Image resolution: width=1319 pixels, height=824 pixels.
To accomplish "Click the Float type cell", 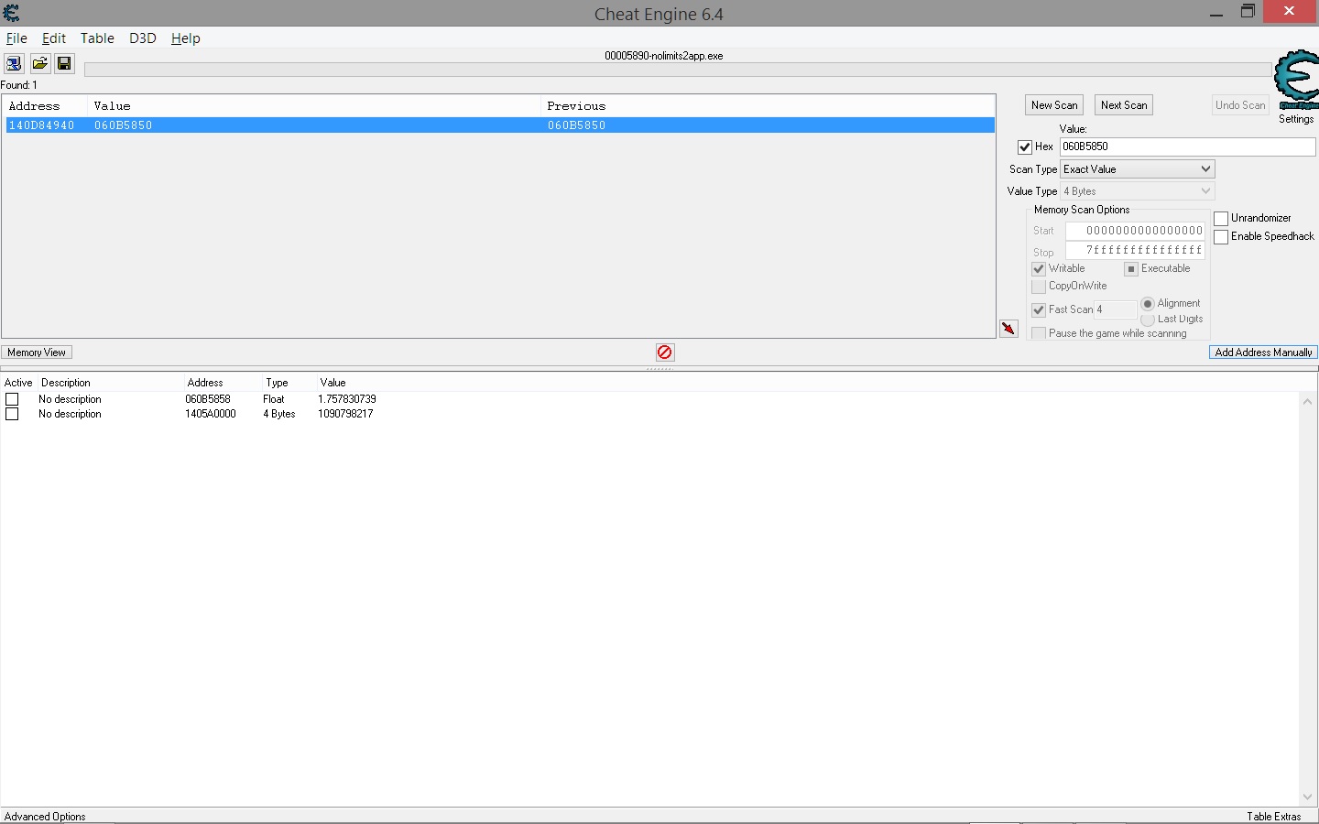I will tap(274, 399).
